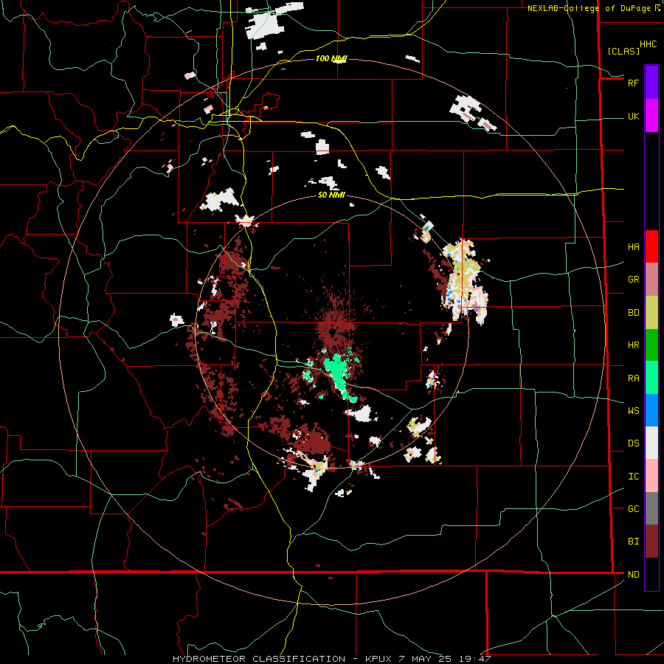Screen dimensions: 664x664
Task: Click the 7 MAY 25 date
Action: (x=426, y=659)
